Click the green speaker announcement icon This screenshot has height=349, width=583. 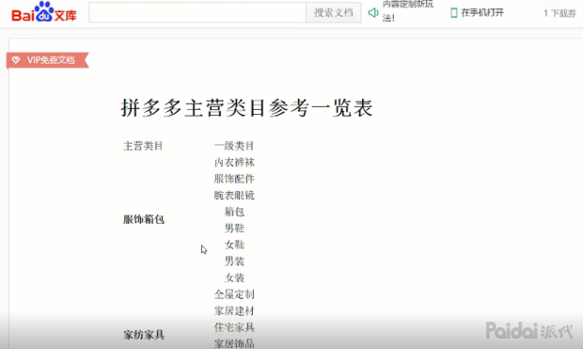click(373, 12)
